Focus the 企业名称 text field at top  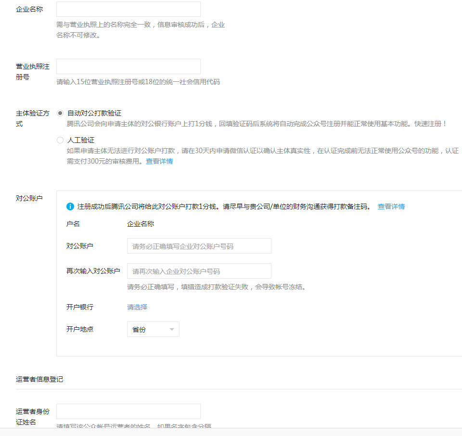point(128,9)
